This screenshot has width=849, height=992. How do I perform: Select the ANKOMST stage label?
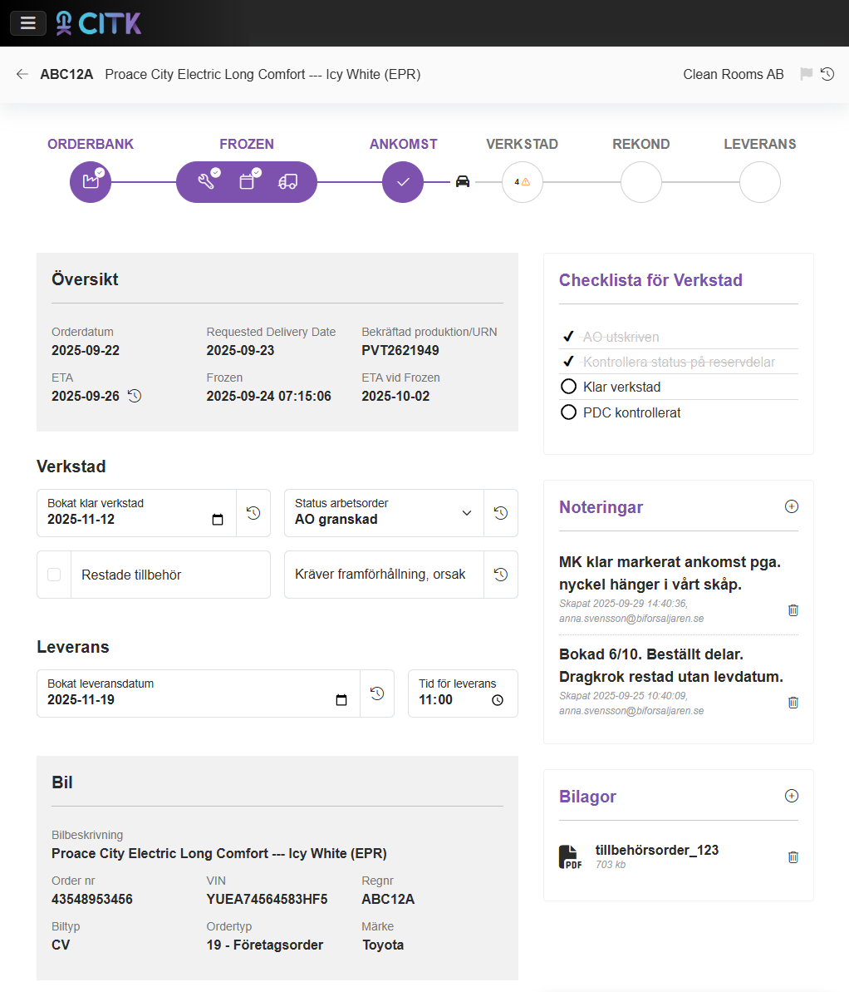[x=404, y=144]
